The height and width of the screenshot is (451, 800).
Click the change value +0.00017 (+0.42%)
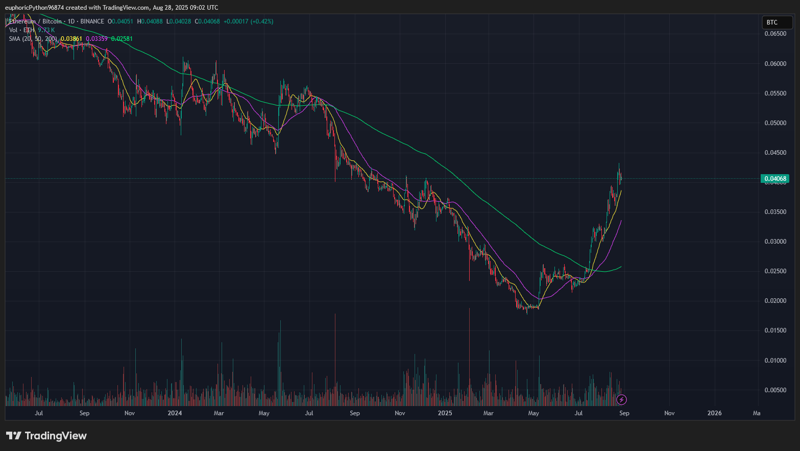point(249,21)
